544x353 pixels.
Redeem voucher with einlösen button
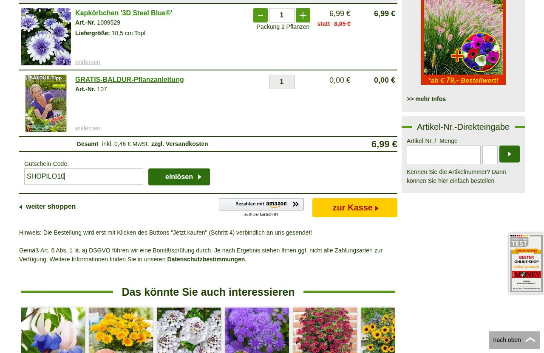coord(179,177)
